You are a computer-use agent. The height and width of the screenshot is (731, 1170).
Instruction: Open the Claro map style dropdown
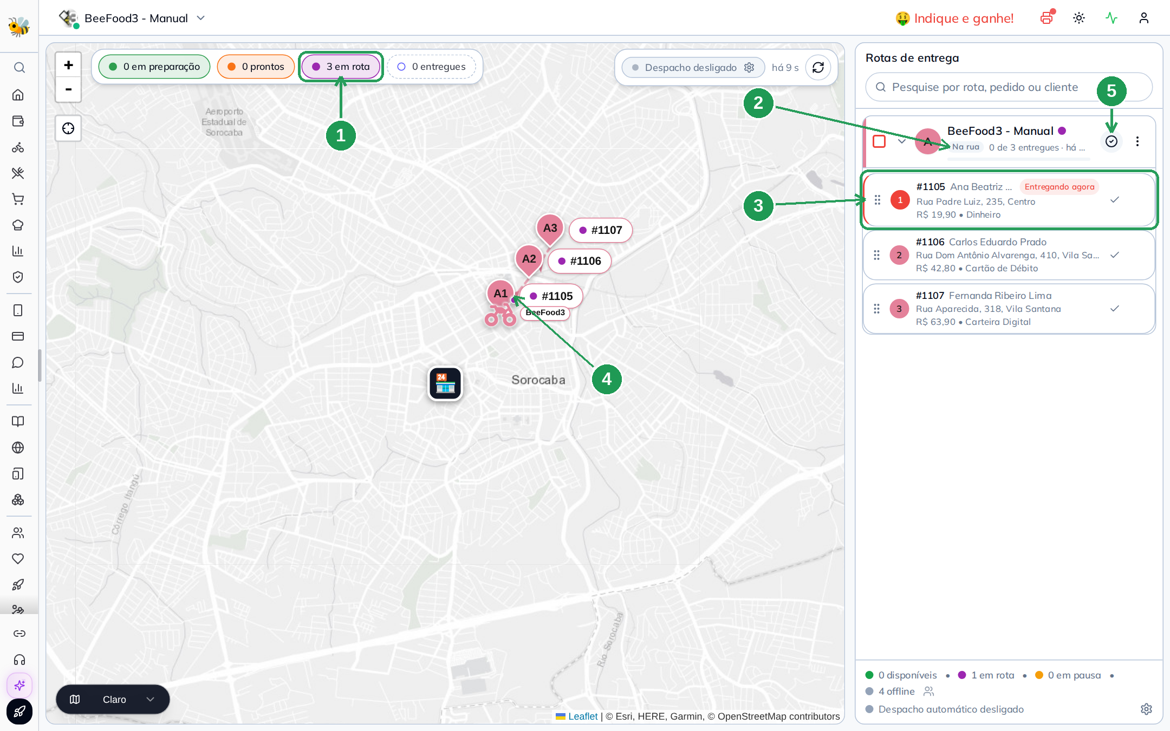click(113, 699)
